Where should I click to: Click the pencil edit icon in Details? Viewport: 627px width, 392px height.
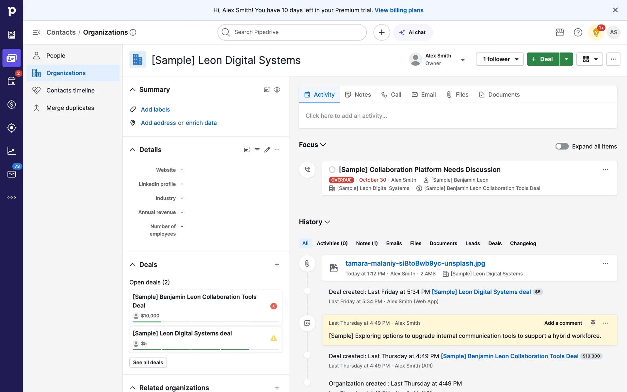click(267, 150)
